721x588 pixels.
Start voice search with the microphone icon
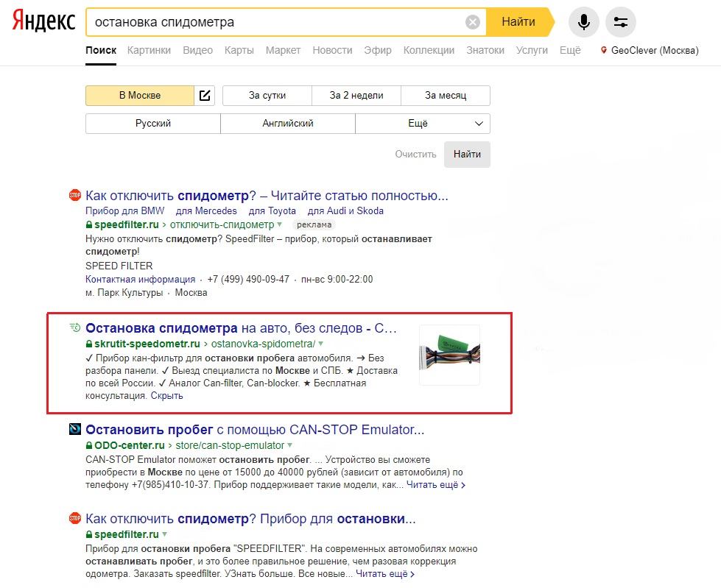(583, 22)
